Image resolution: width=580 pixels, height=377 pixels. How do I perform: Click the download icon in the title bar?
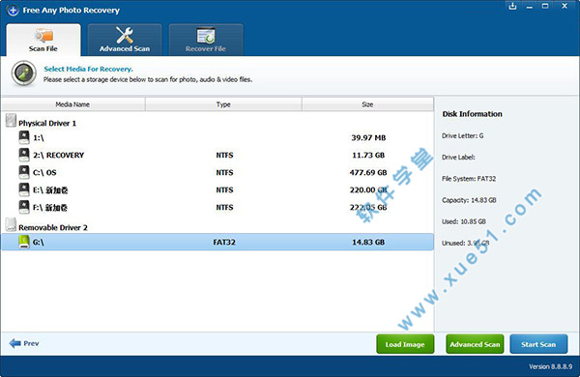[512, 7]
